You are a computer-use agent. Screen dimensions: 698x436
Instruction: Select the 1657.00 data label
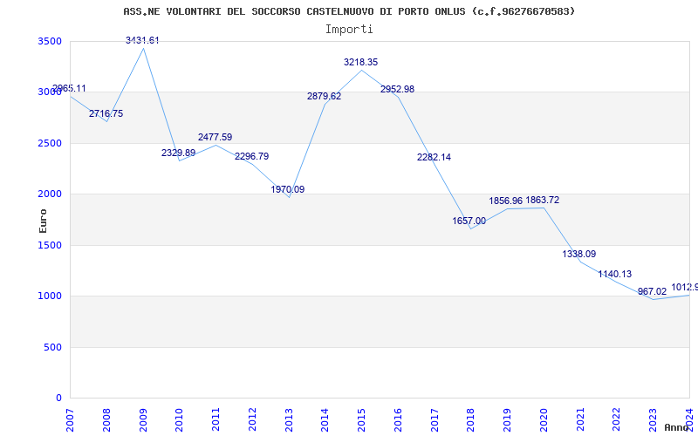coord(469,221)
